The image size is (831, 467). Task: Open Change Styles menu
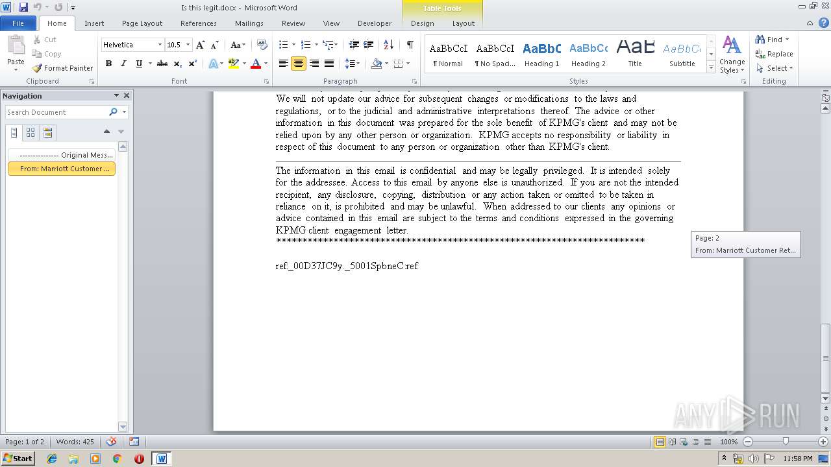coord(732,55)
